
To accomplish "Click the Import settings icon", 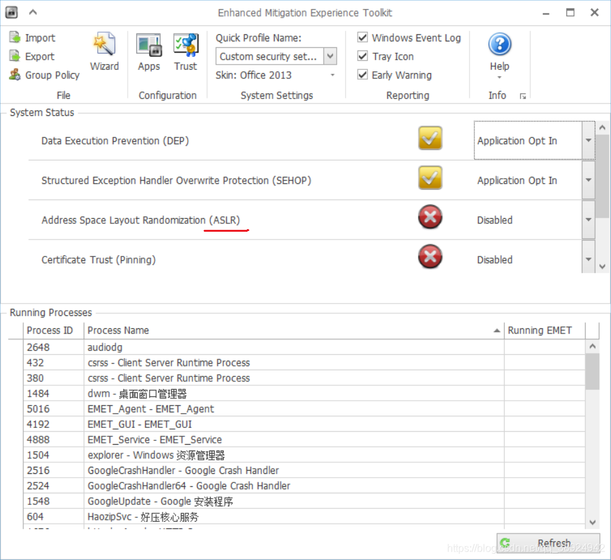I will pos(15,38).
